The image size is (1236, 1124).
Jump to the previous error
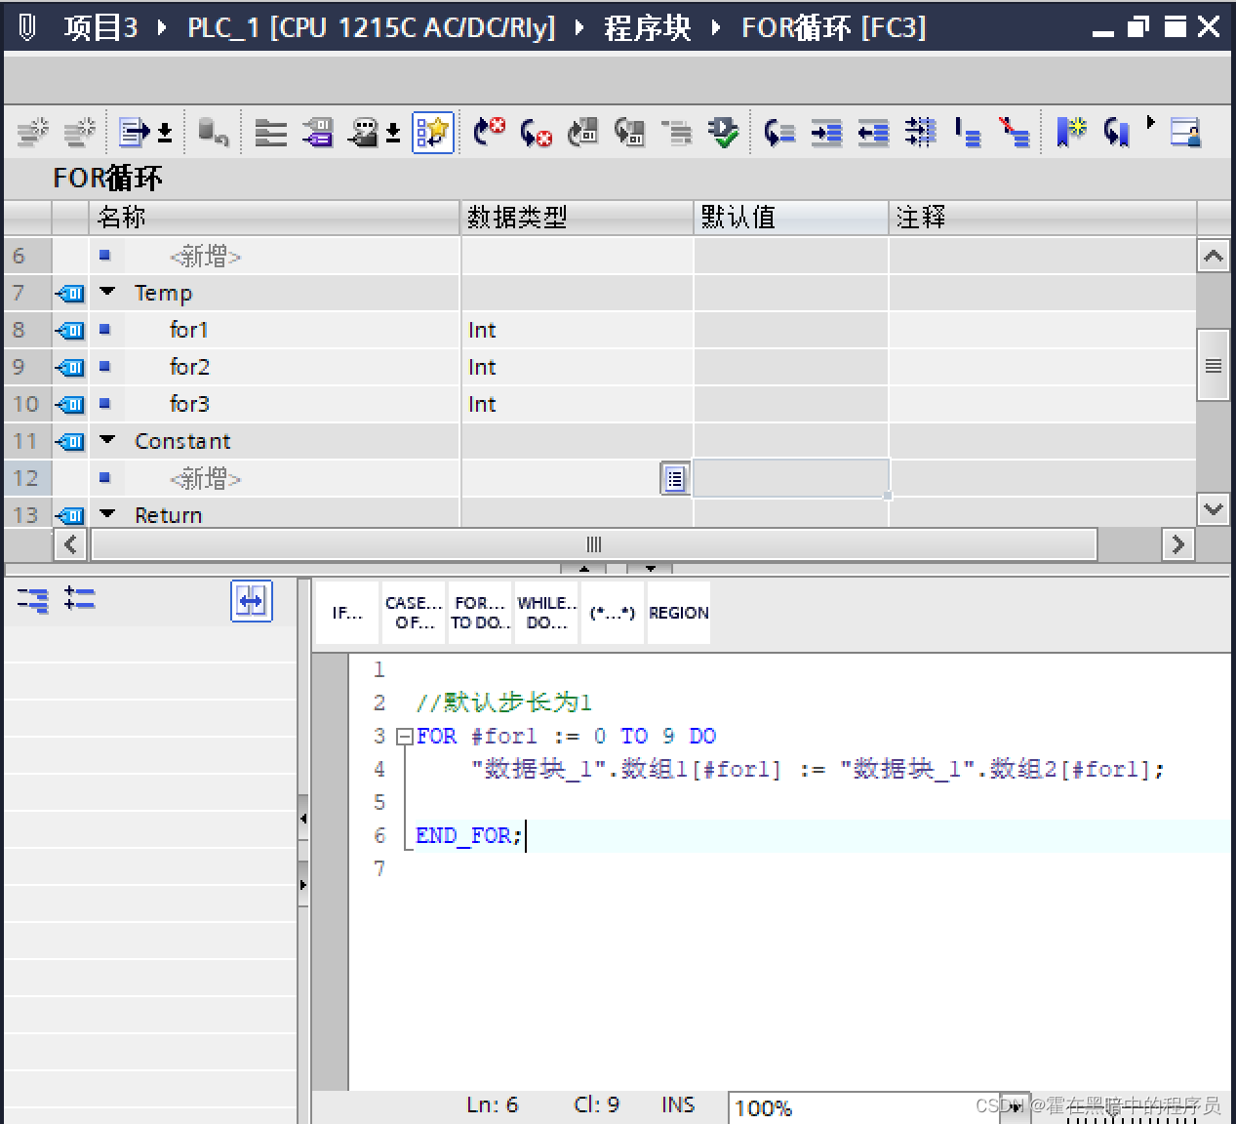(x=490, y=132)
